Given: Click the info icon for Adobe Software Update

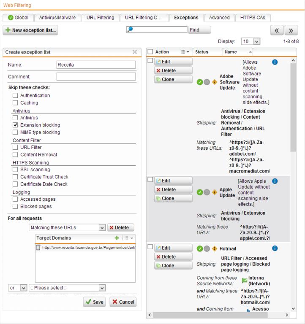Looking at the screenshot, I should tap(275, 62).
